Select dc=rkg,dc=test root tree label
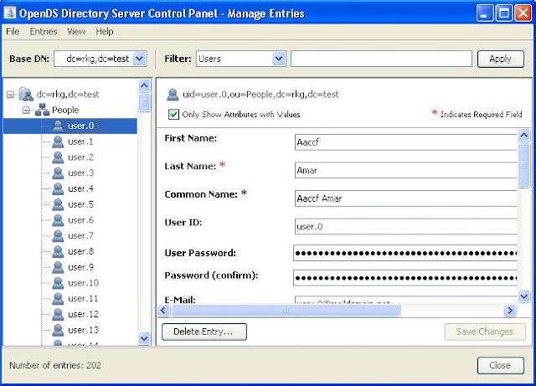536x386 pixels. coord(68,95)
